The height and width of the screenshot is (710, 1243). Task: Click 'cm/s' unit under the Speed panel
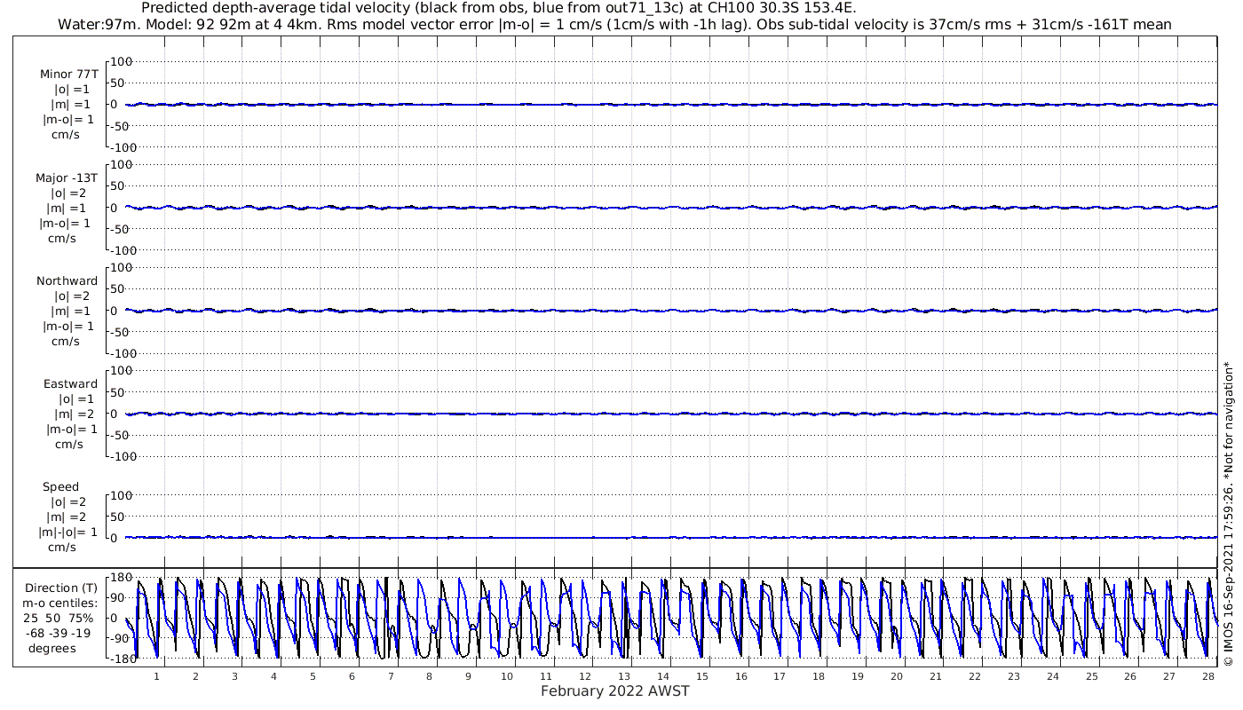(61, 548)
